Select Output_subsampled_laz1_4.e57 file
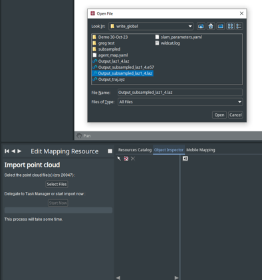 point(123,67)
